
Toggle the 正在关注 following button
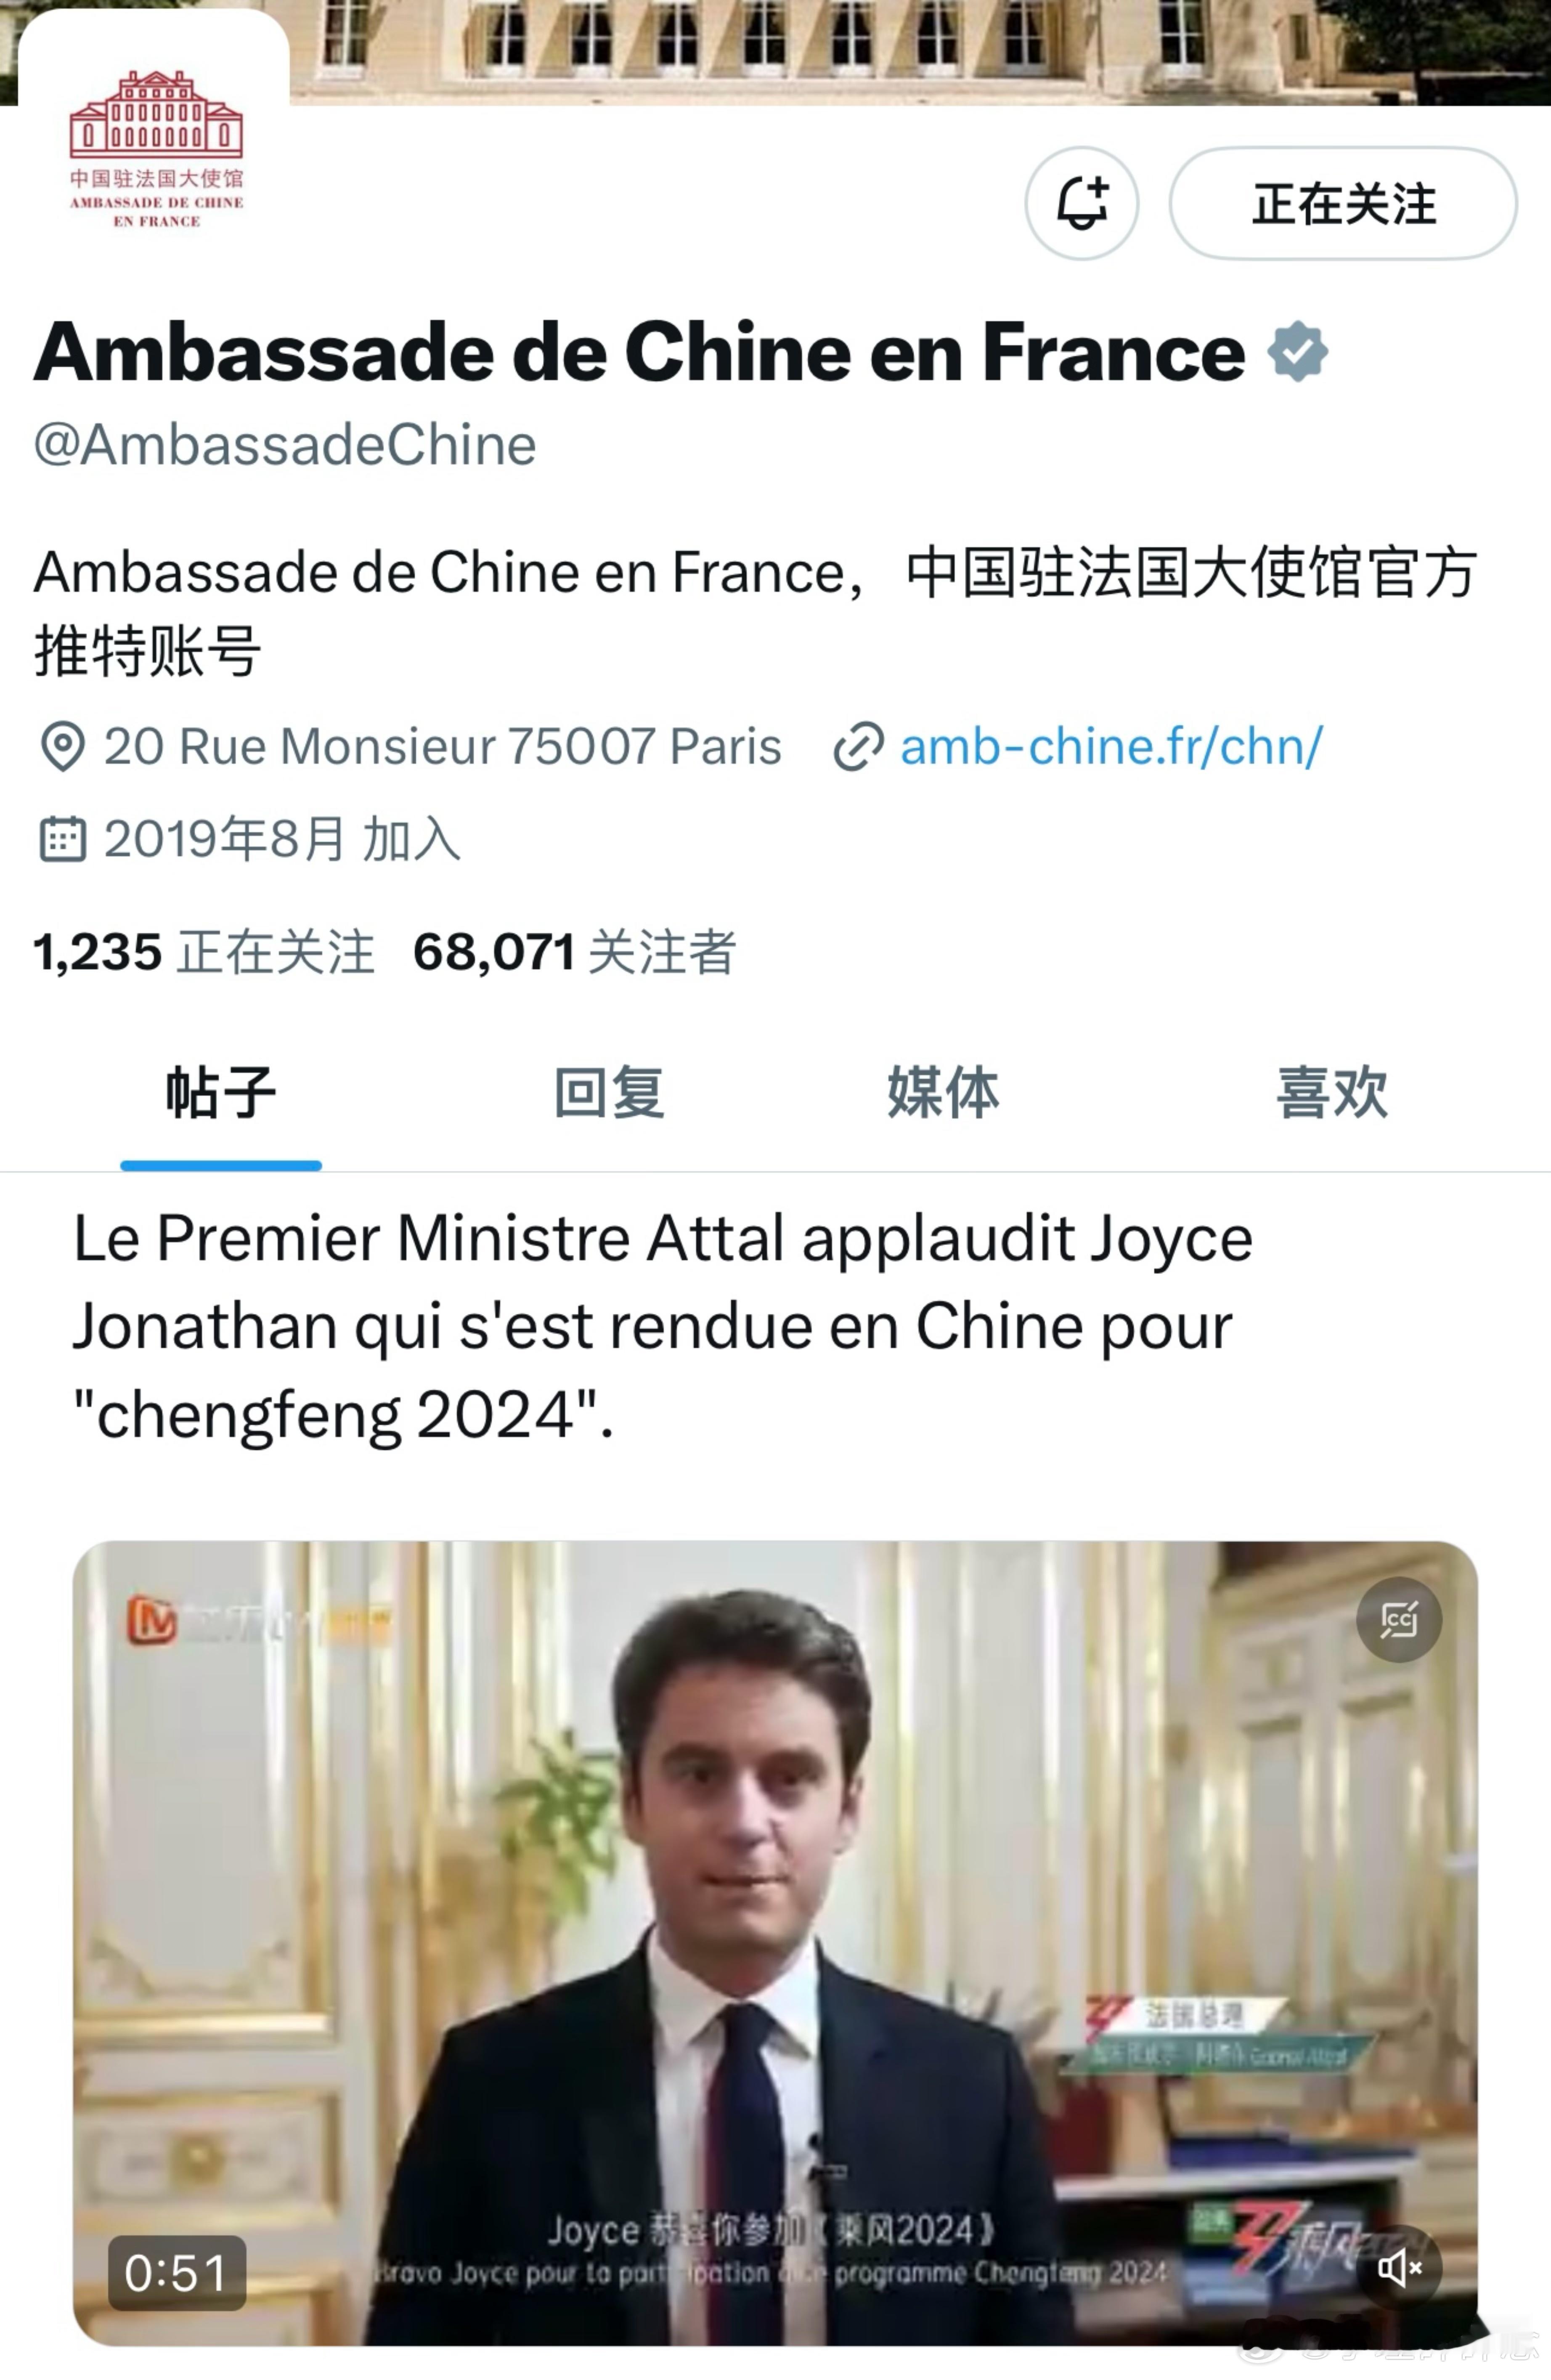pos(1343,203)
